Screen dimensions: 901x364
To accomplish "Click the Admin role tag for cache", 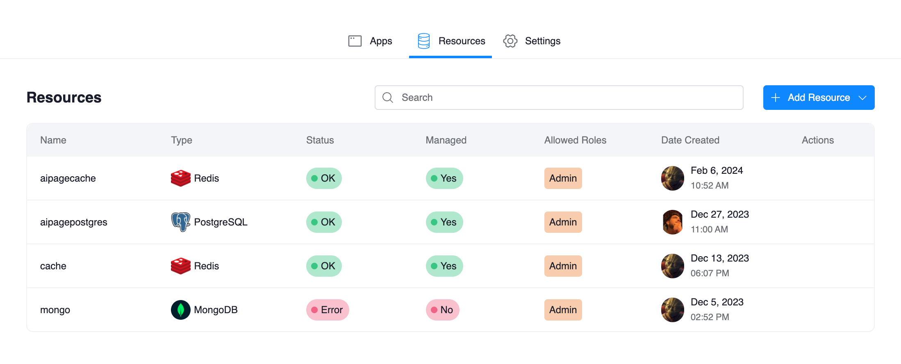I will pyautogui.click(x=563, y=266).
